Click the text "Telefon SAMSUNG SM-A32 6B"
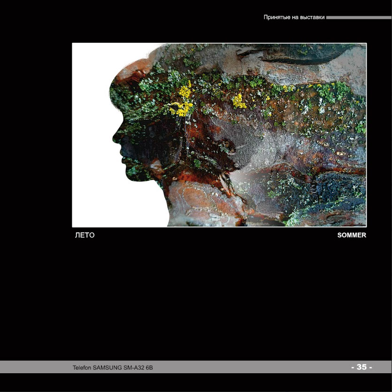 pyautogui.click(x=113, y=368)
